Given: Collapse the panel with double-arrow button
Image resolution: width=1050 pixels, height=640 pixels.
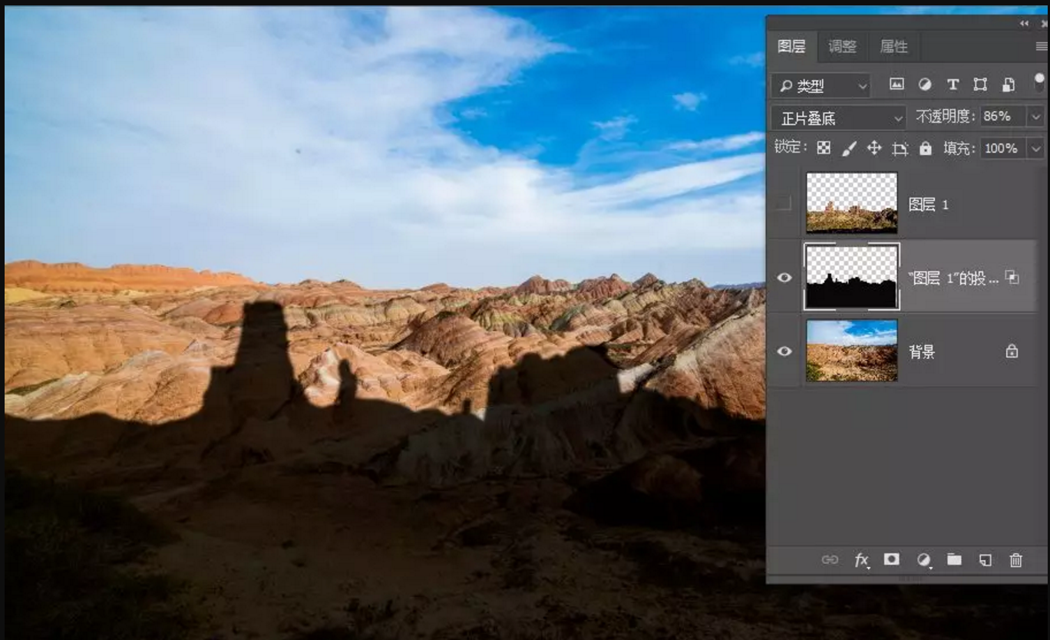Looking at the screenshot, I should pyautogui.click(x=1025, y=24).
